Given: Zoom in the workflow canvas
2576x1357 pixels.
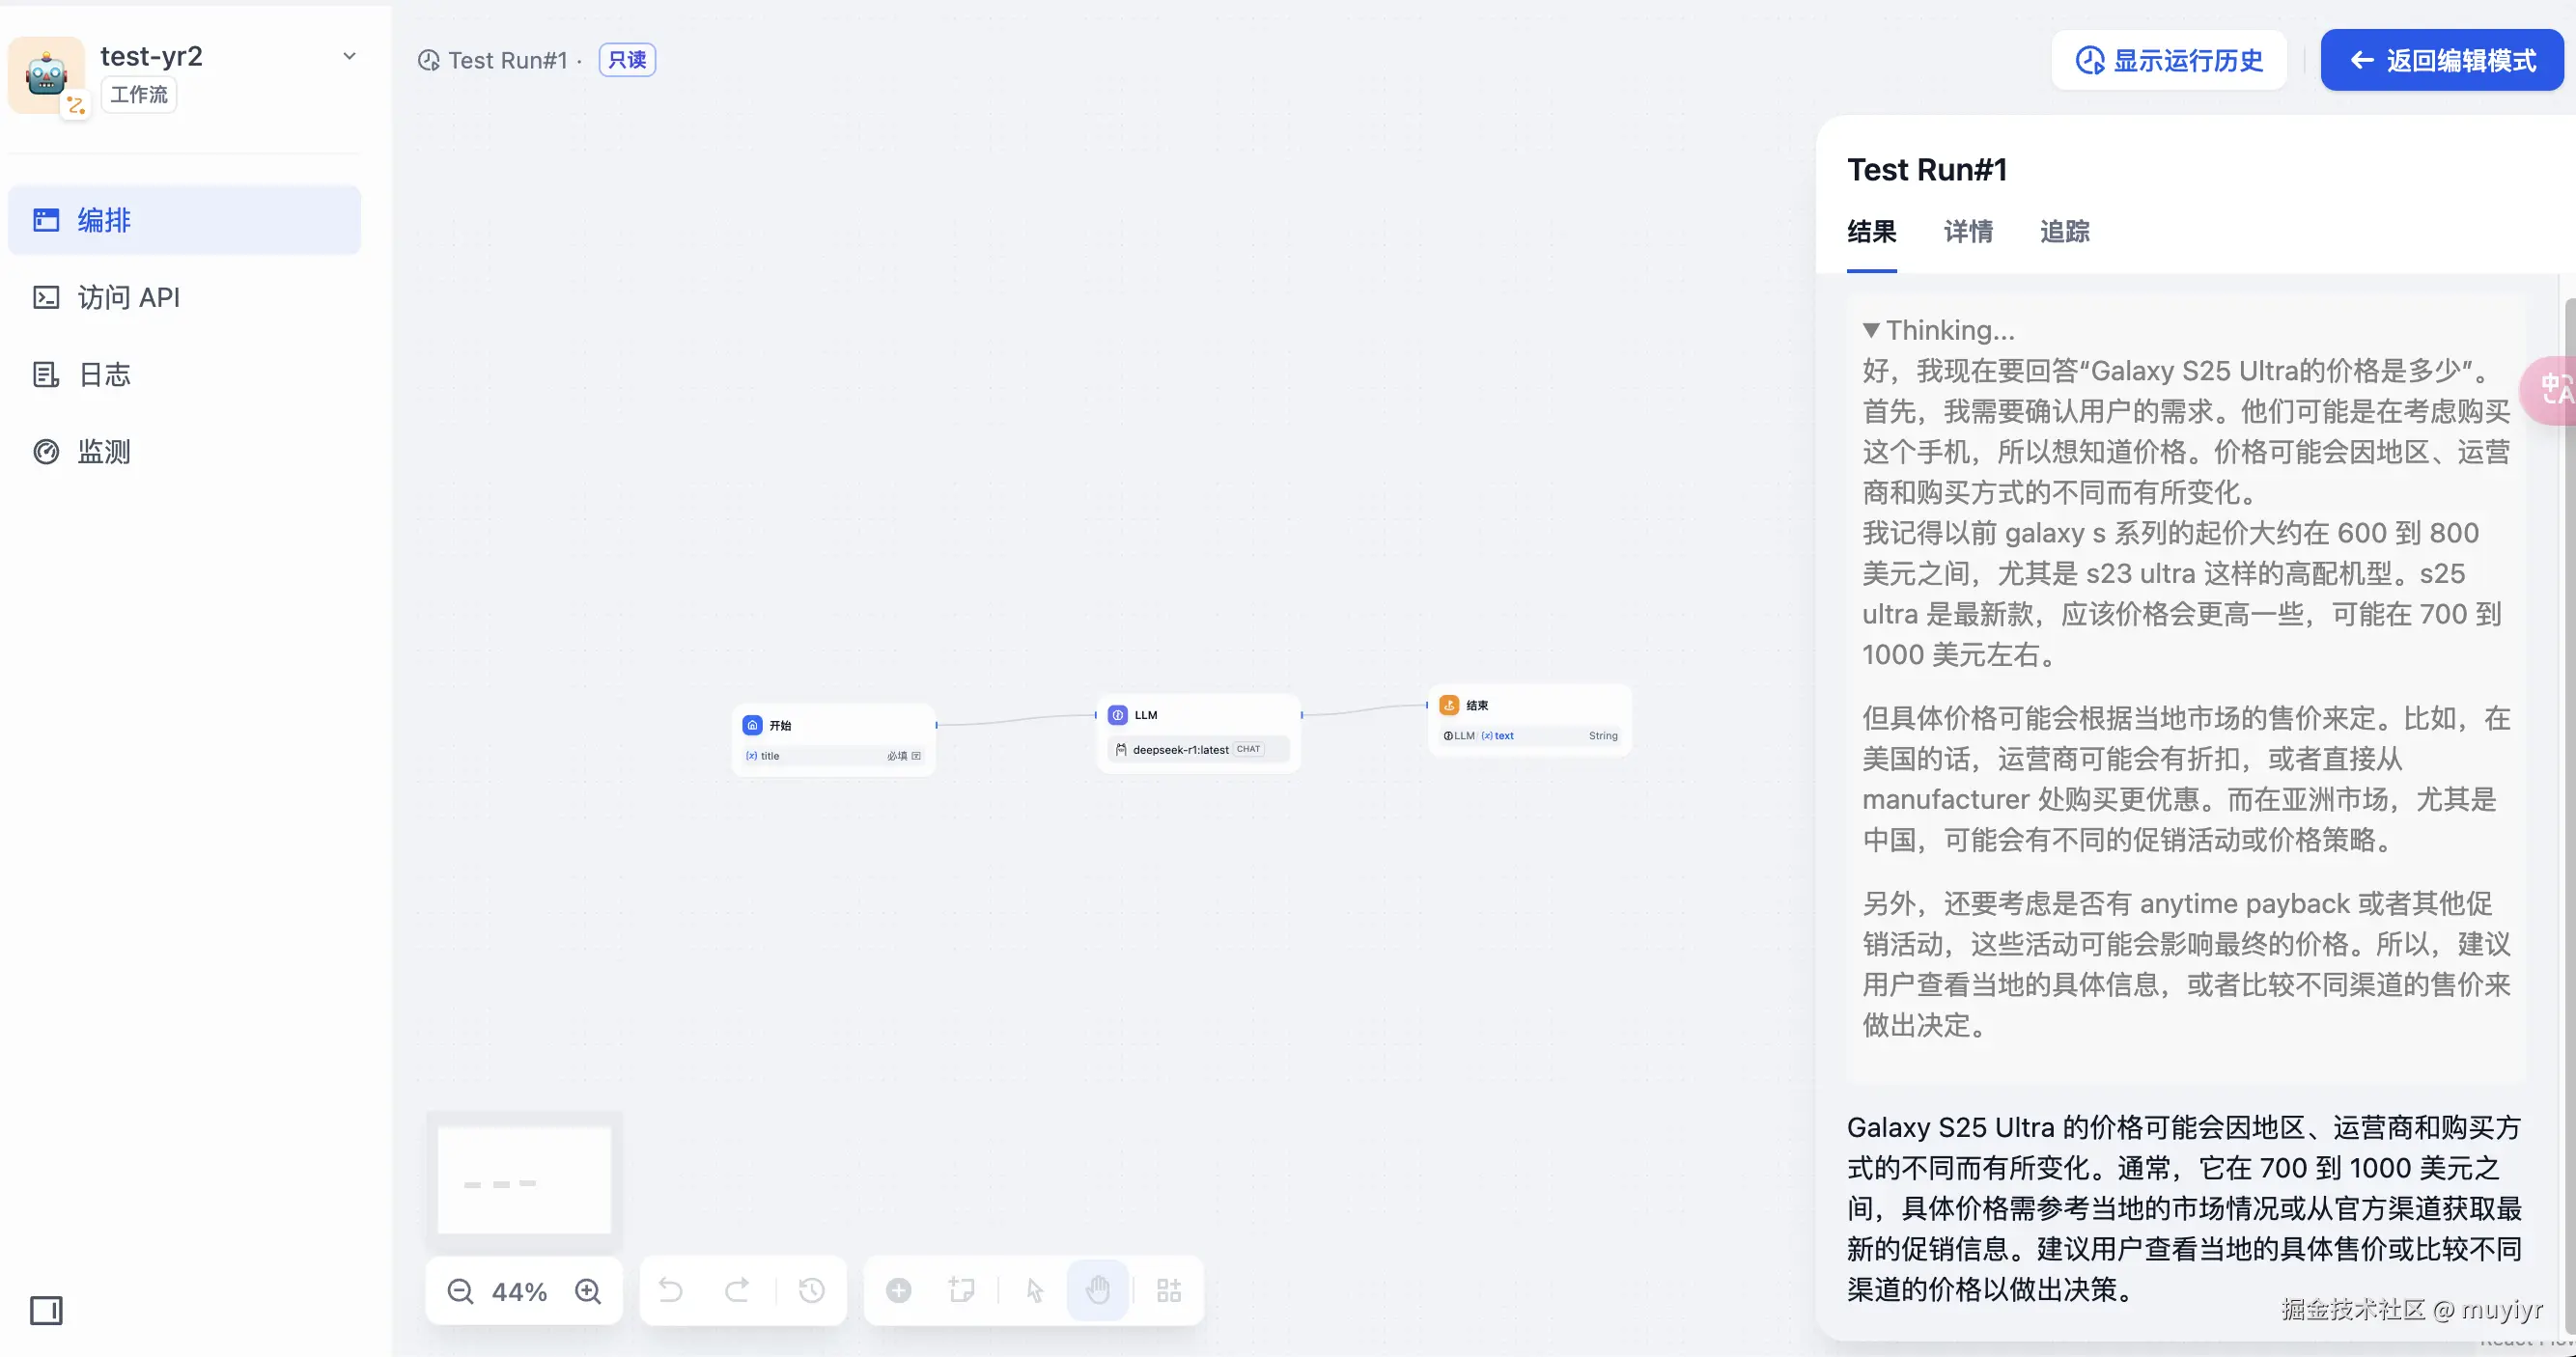Looking at the screenshot, I should [588, 1291].
